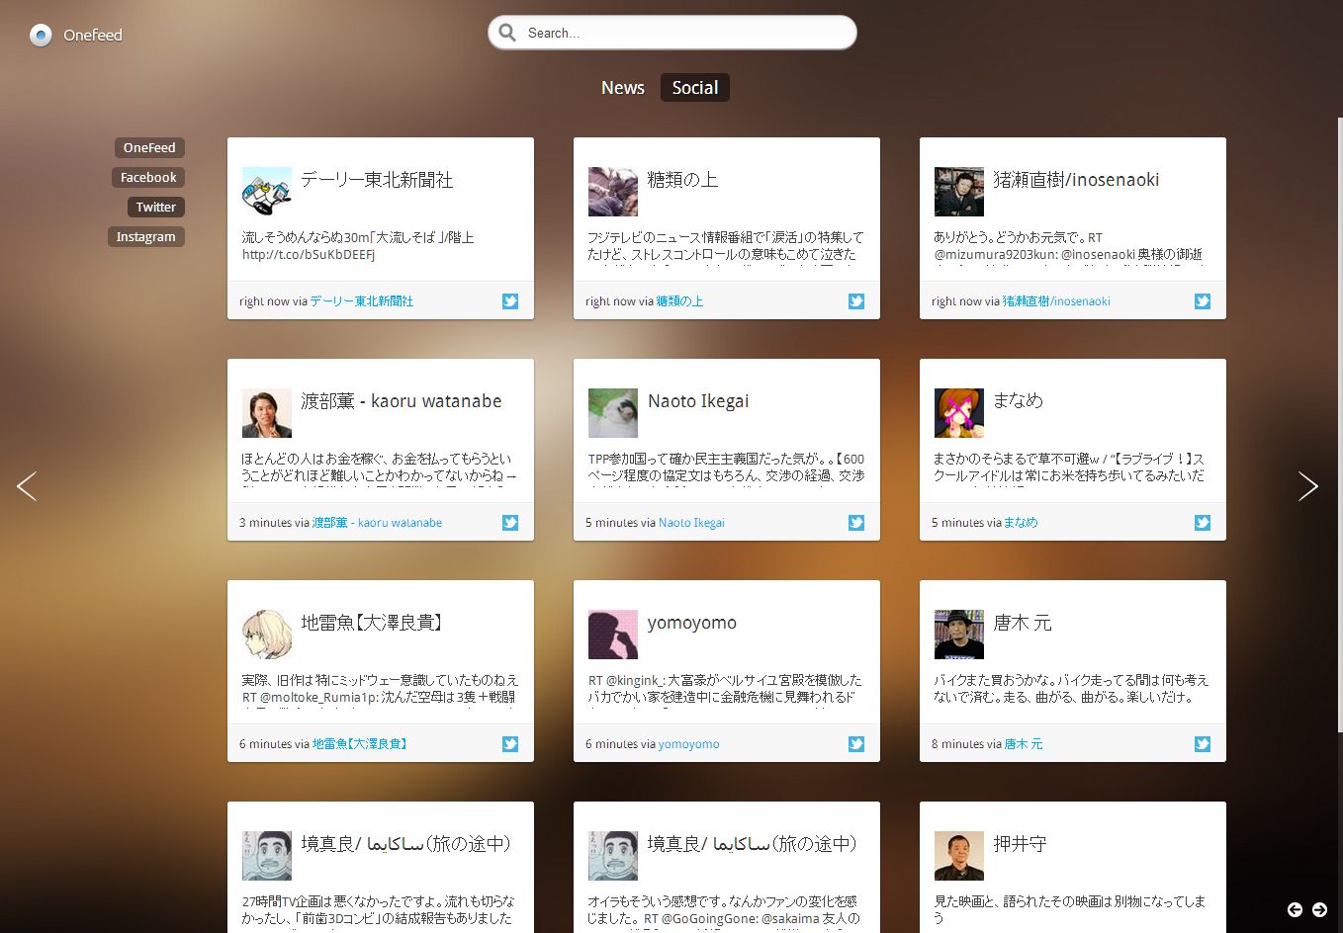Click the Onefeed logo icon
This screenshot has width=1343, height=933.
pos(41,36)
